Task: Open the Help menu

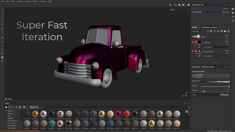Action: 50,1
